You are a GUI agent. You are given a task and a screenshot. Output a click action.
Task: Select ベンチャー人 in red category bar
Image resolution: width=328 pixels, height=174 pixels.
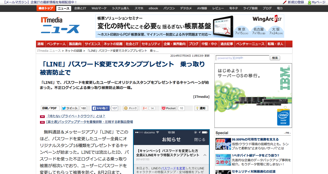(x=56, y=44)
